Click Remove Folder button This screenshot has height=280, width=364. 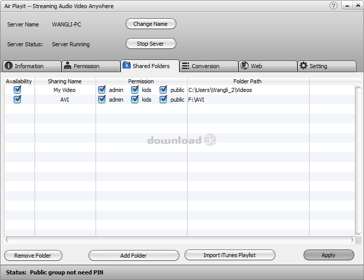click(33, 256)
